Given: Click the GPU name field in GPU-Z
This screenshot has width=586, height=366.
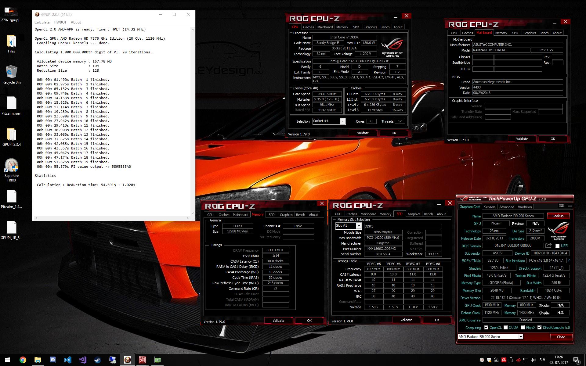Looking at the screenshot, I should [513, 216].
